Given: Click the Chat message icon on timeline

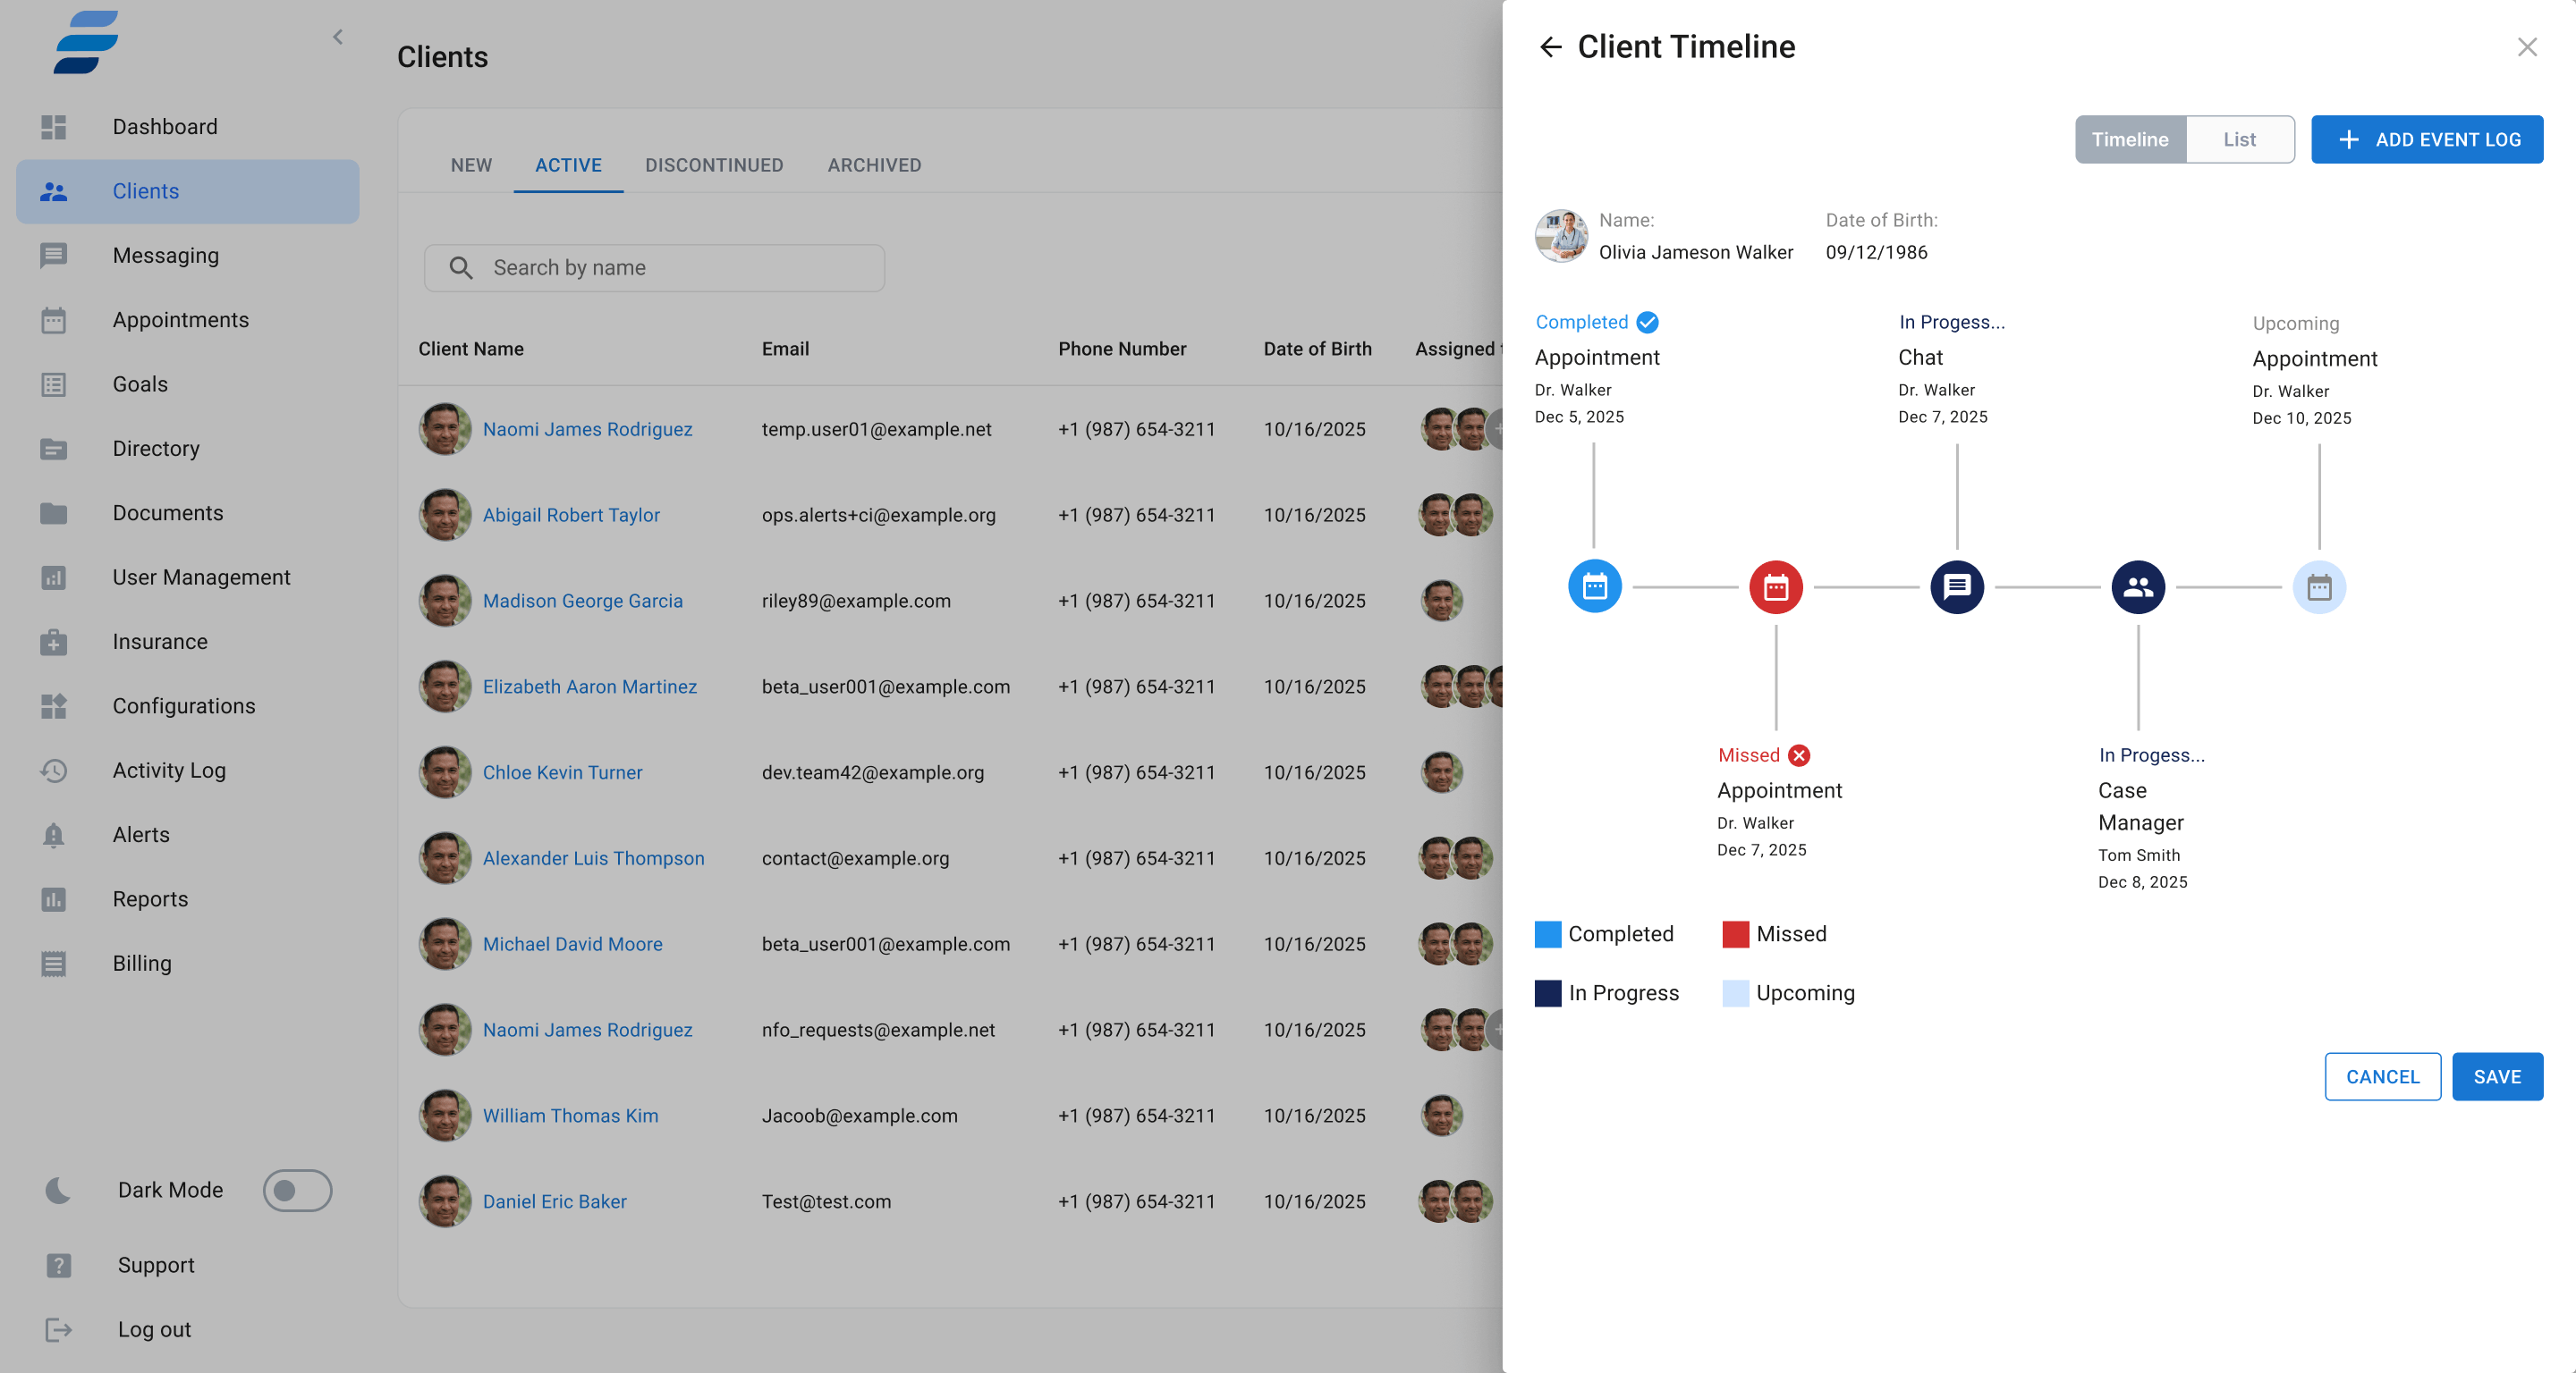Looking at the screenshot, I should pos(1956,586).
